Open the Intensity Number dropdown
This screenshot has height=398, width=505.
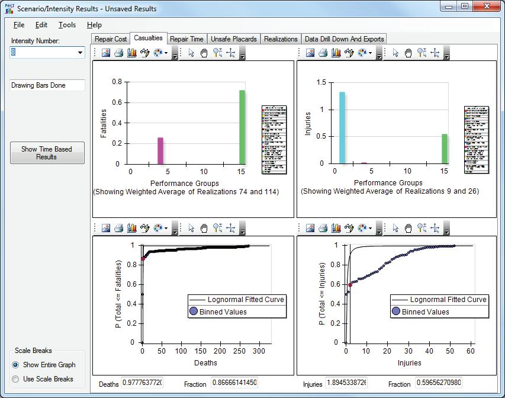point(80,53)
